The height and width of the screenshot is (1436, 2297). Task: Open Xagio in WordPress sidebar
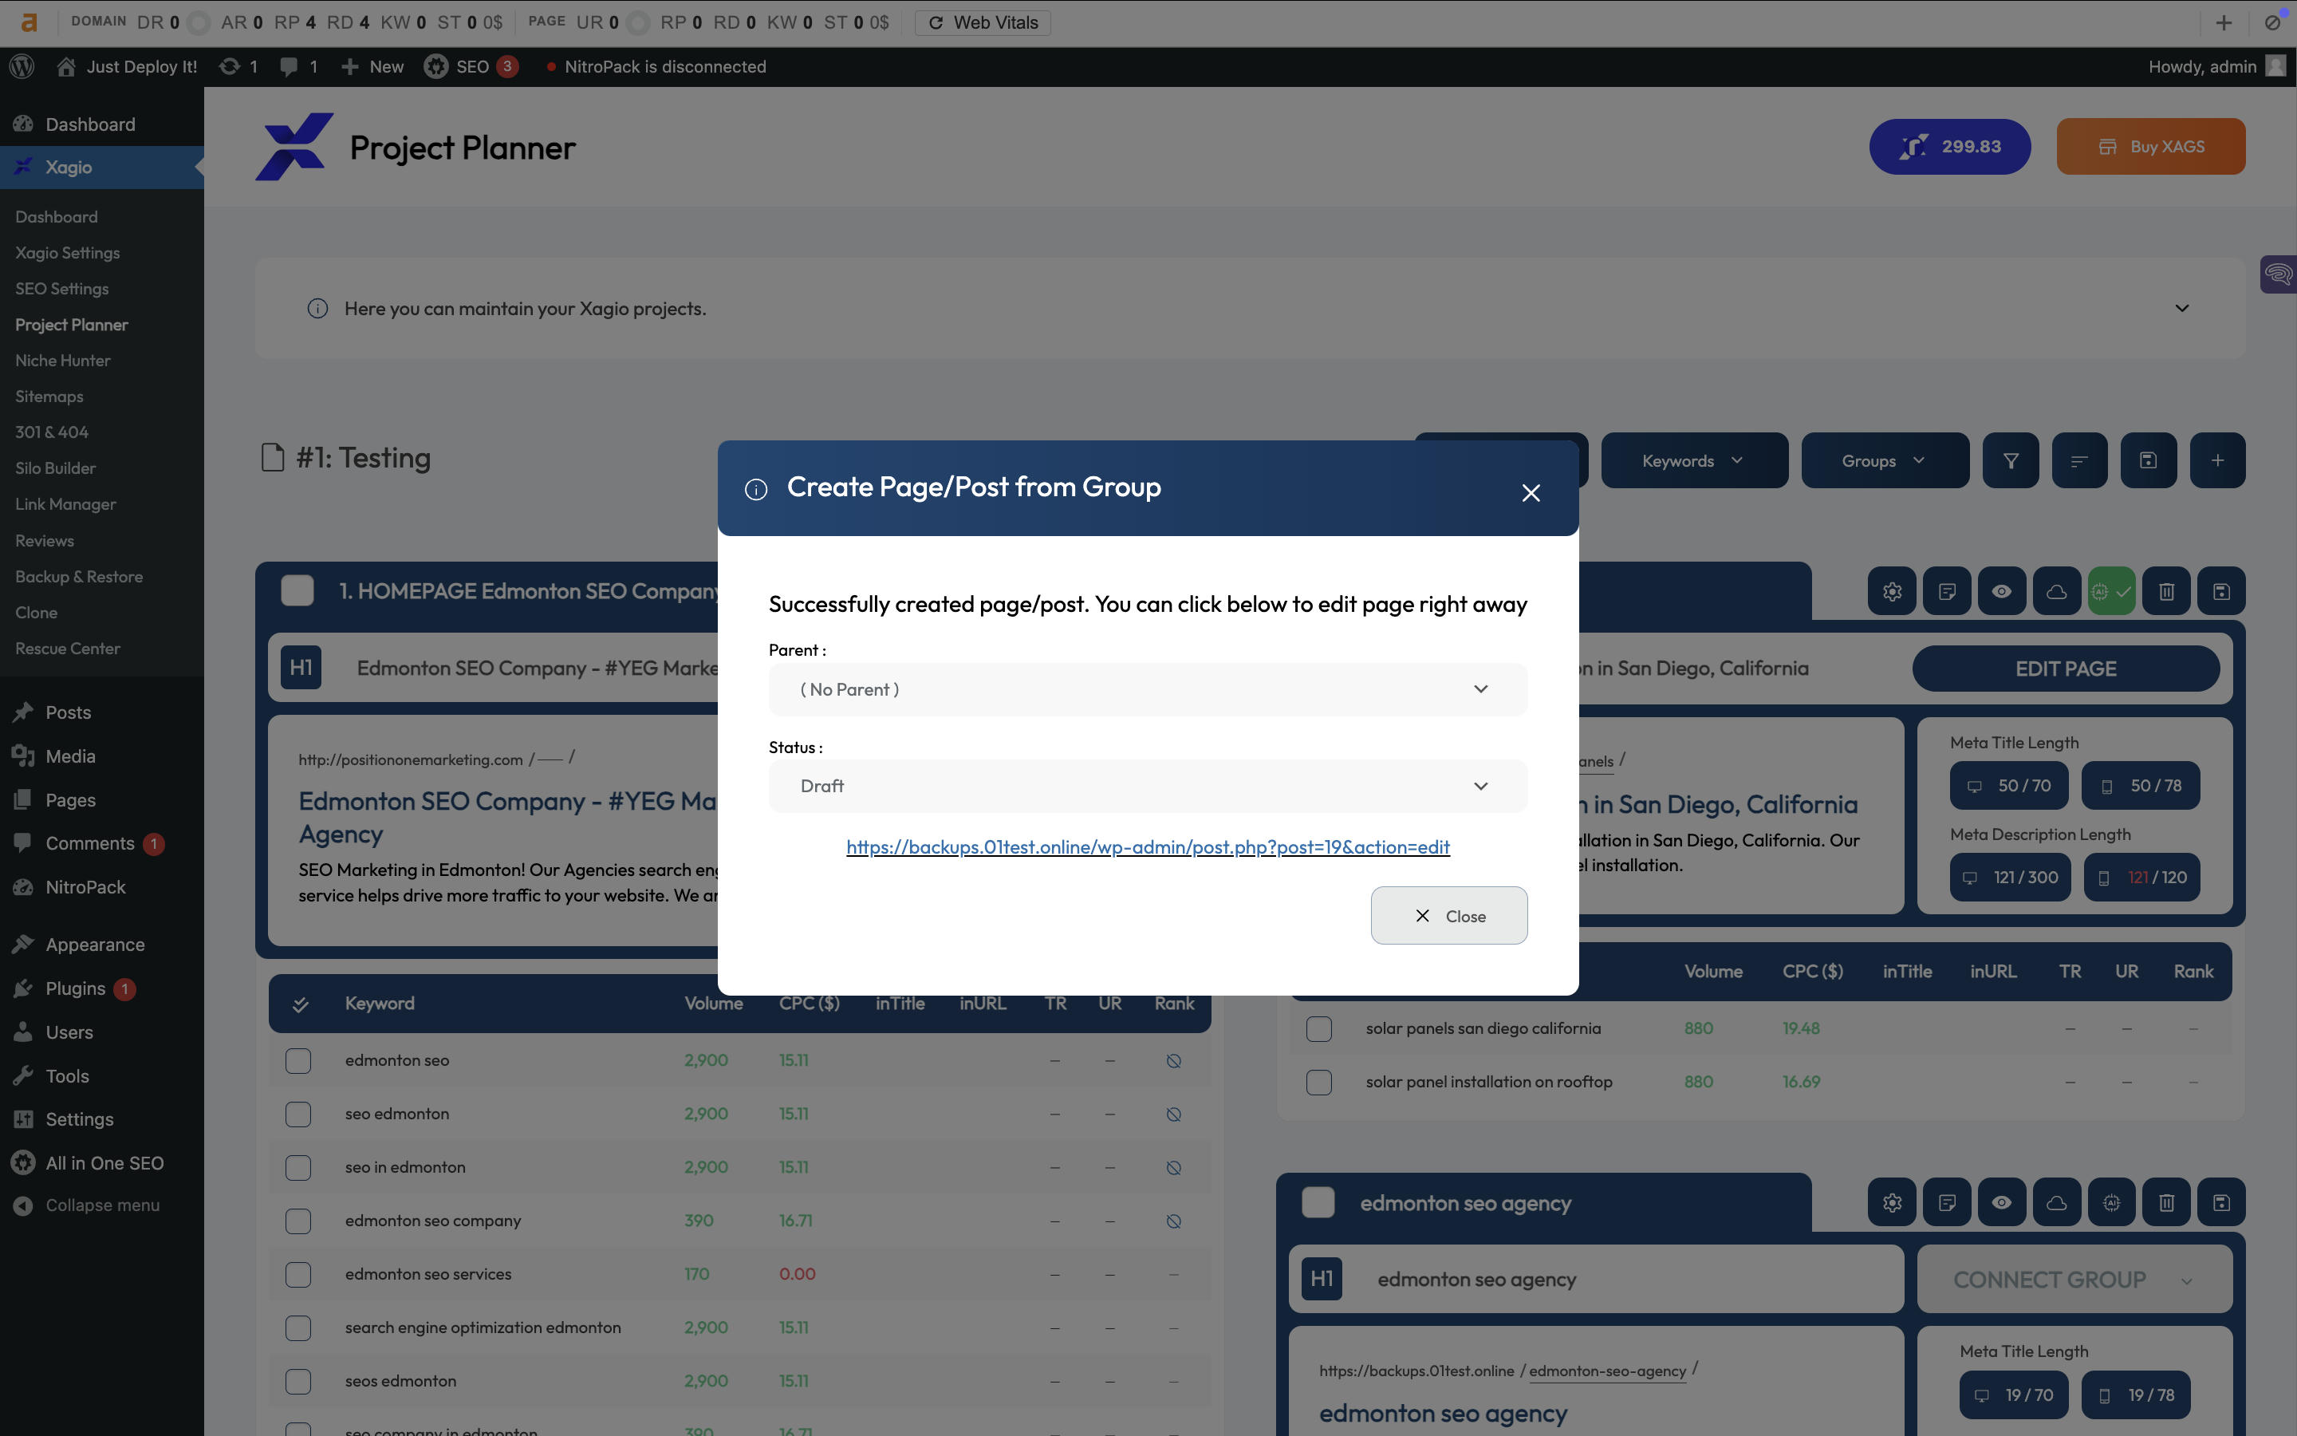point(101,168)
